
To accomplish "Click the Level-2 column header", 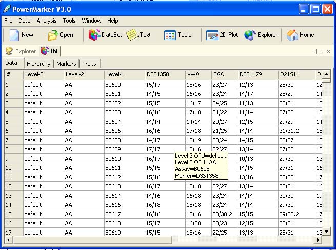I will [x=84, y=74].
